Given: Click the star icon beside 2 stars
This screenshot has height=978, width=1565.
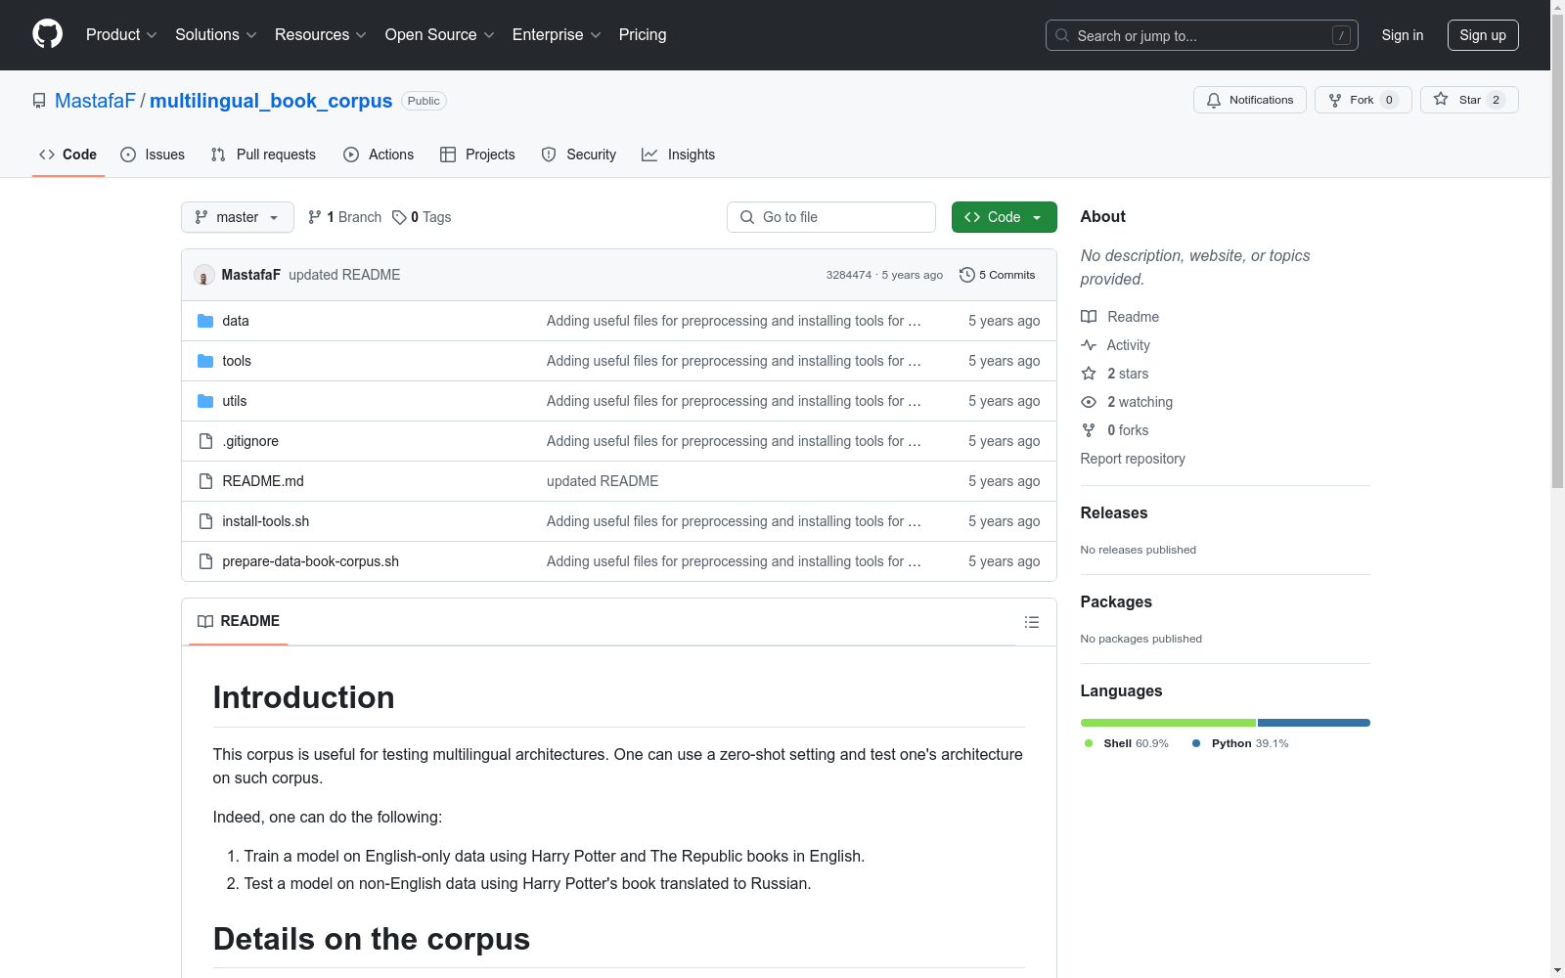Looking at the screenshot, I should 1089,374.
